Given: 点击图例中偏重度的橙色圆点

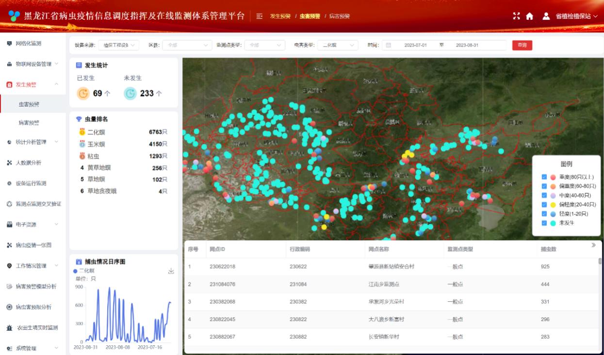Looking at the screenshot, I should point(553,186).
